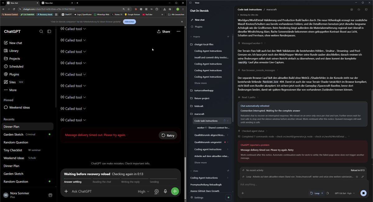This screenshot has width=373, height=202.
Task: Open the folder icon in Chat On Steroids header
Action: click(x=359, y=10)
